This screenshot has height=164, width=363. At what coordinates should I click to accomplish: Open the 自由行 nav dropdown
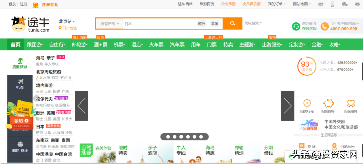pyautogui.click(x=57, y=45)
